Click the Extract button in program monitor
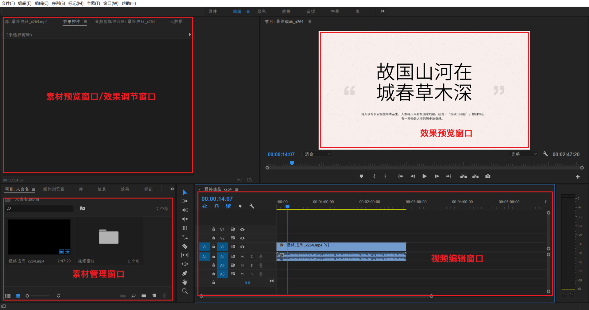Screen dimensions: 589x310 click(x=475, y=176)
